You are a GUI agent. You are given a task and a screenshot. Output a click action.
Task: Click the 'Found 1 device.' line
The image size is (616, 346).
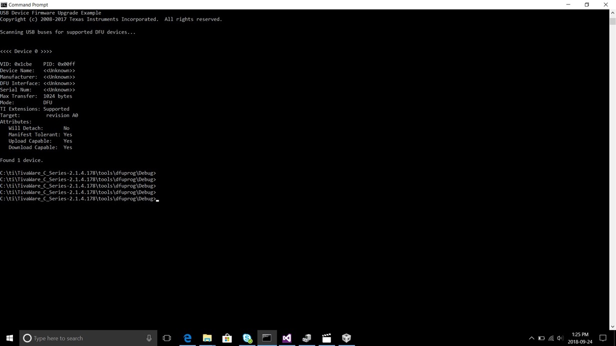(x=22, y=160)
